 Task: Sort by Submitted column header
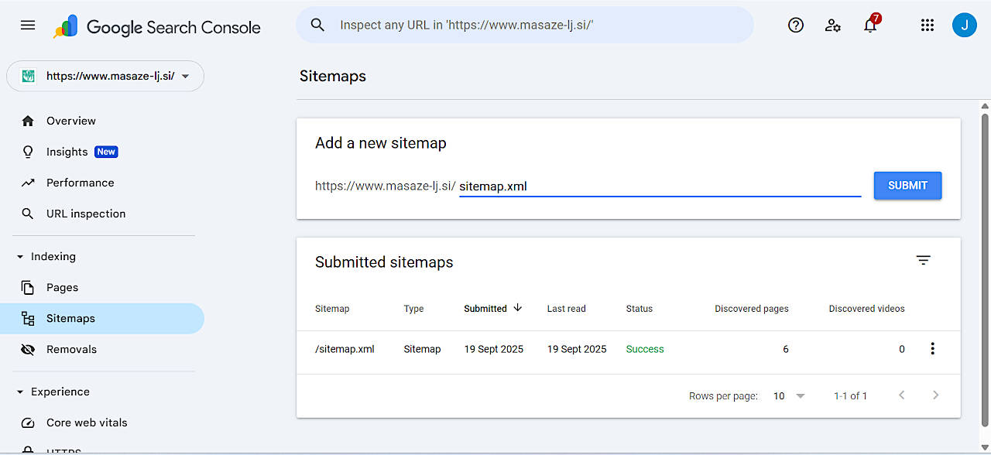click(x=485, y=309)
